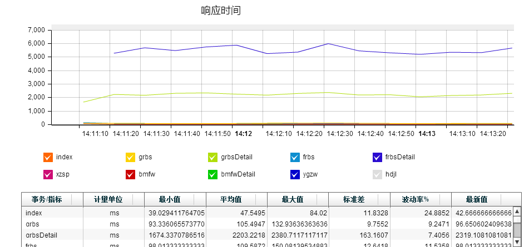Uncheck the xzsp legend checkbox
This screenshot has width=524, height=247.
tap(48, 175)
